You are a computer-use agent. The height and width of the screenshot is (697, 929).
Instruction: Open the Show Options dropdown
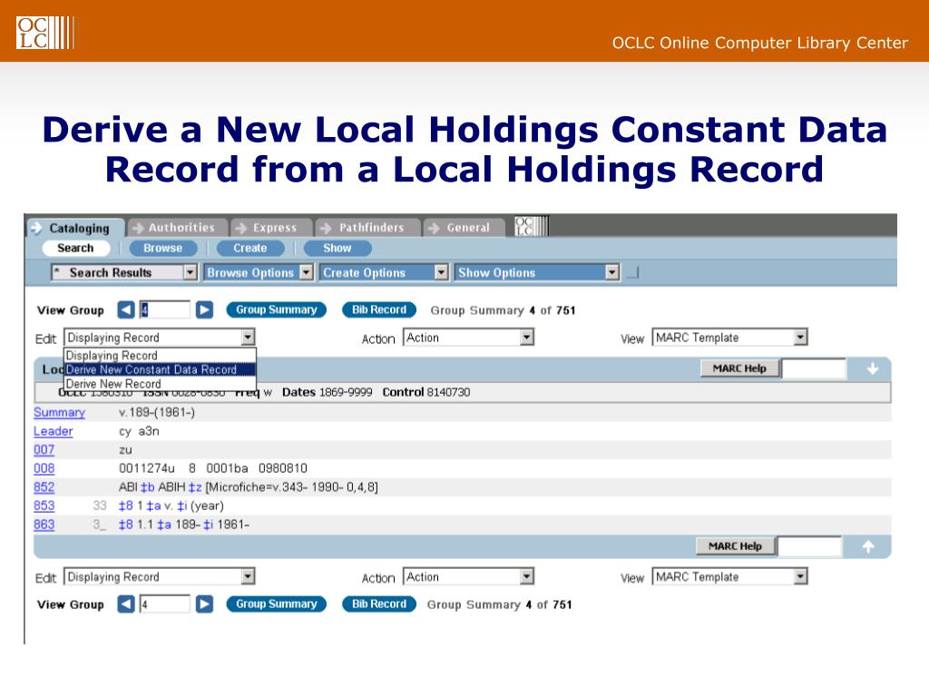(x=537, y=272)
